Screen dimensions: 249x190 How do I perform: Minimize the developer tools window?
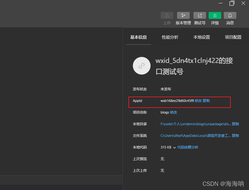pos(220,3)
